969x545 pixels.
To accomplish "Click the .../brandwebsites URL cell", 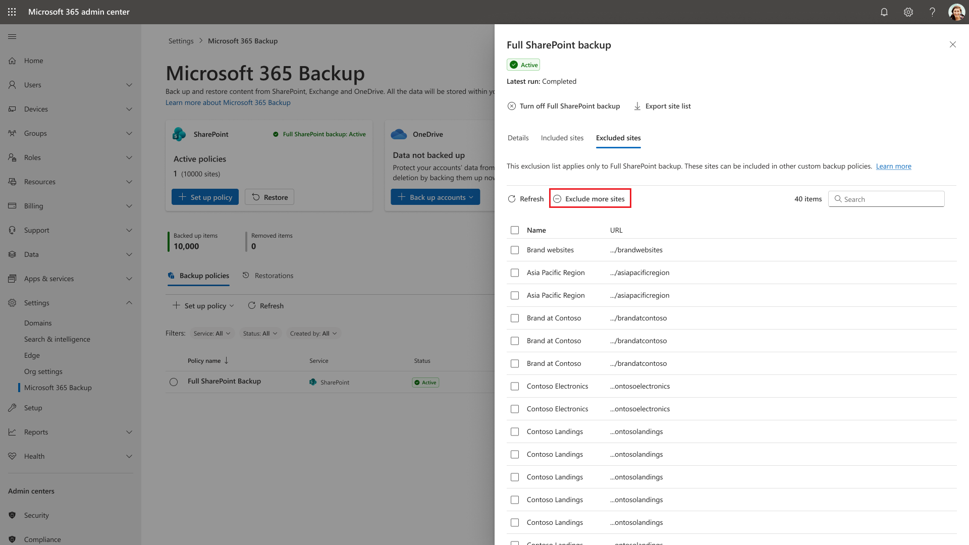I will tap(636, 250).
